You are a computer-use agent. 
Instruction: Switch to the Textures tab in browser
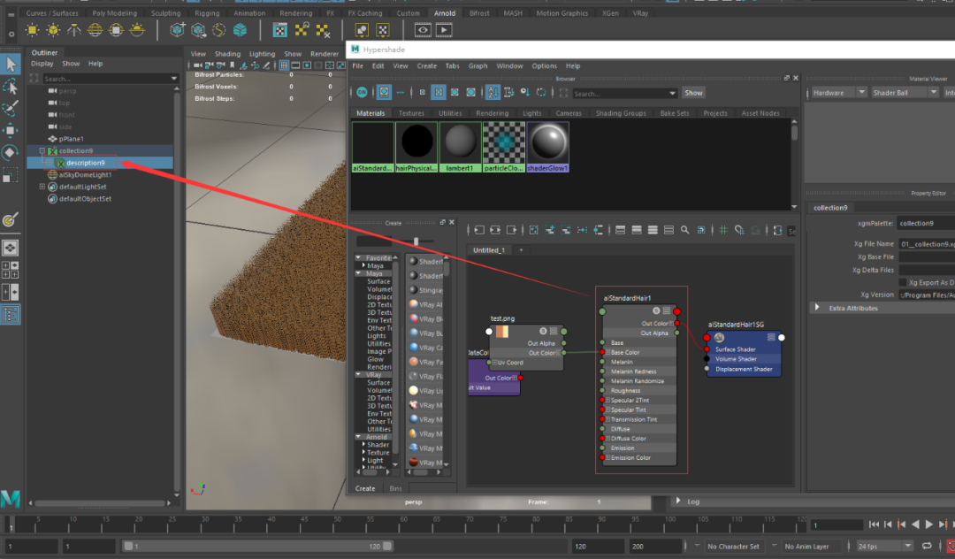click(x=411, y=113)
